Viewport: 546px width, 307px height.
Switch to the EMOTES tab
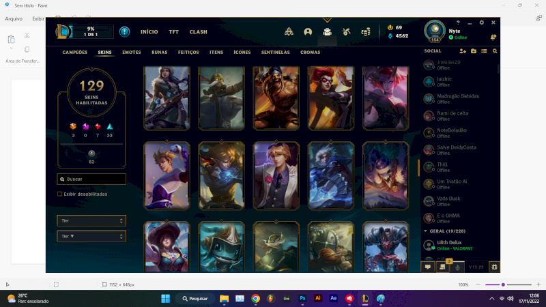point(132,53)
